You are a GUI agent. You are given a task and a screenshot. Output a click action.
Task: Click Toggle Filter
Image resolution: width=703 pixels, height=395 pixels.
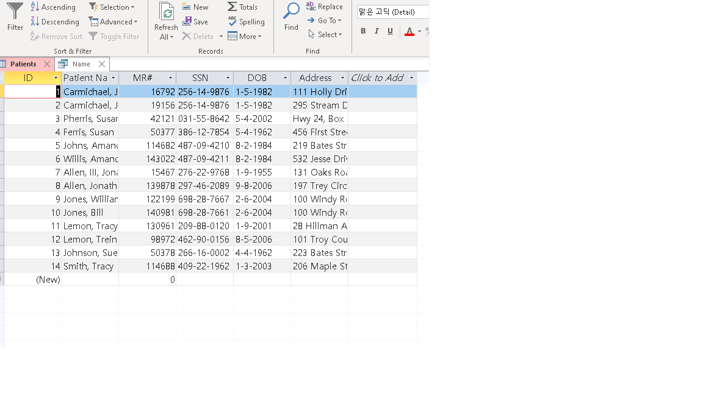(x=114, y=37)
